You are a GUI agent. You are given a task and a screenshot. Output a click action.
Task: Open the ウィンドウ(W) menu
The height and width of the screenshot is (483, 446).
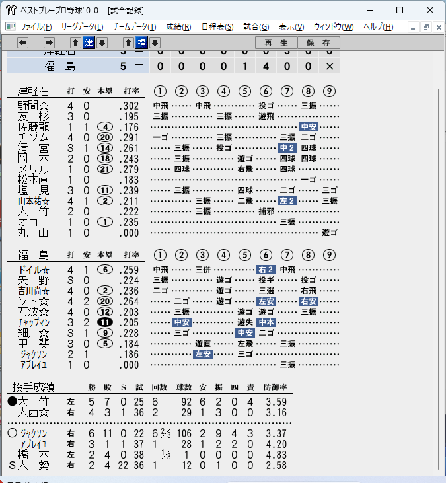pos(334,27)
